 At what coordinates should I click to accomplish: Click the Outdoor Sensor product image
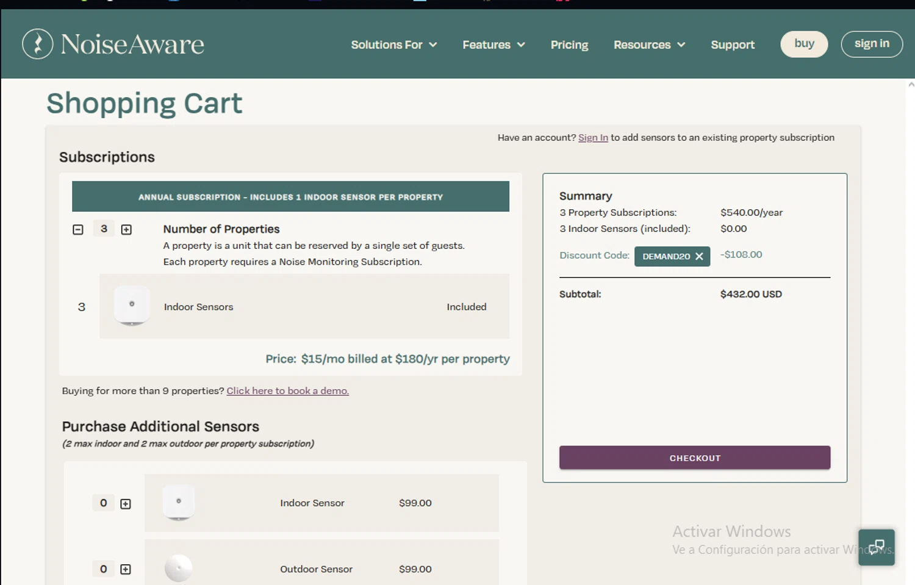pyautogui.click(x=179, y=568)
